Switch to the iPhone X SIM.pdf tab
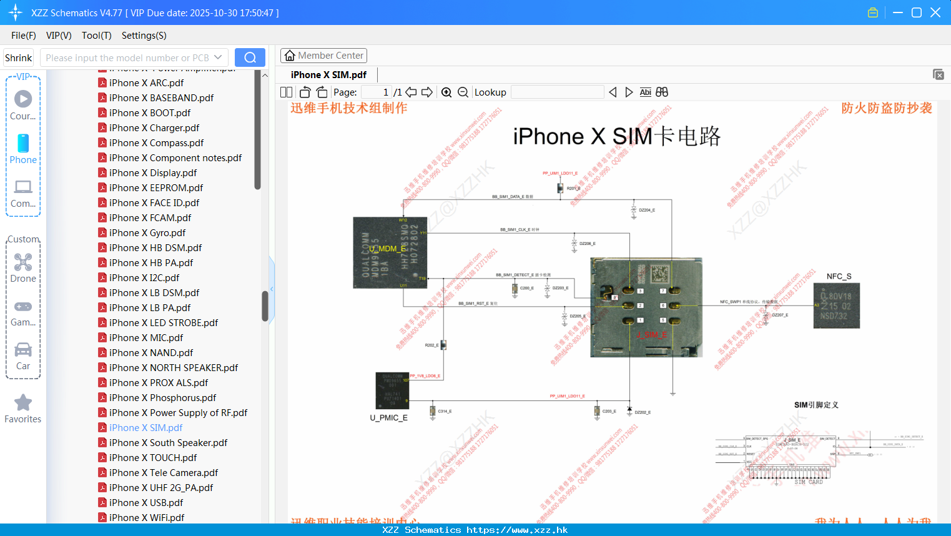 coord(328,74)
